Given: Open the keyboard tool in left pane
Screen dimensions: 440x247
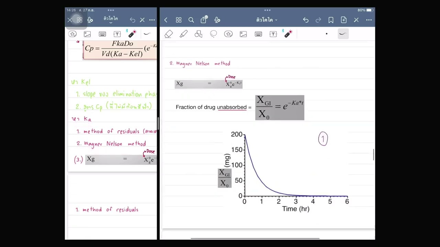Looking at the screenshot, I should coord(102,34).
